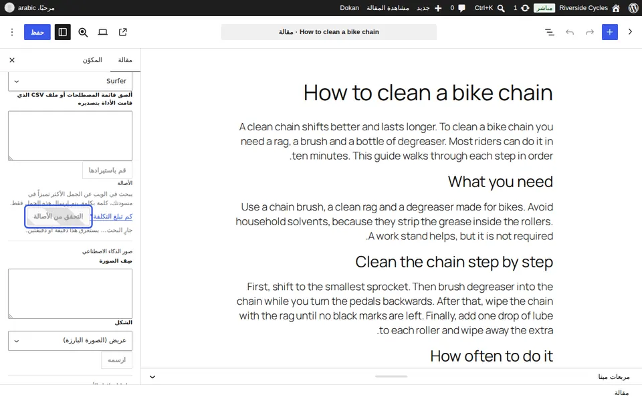Viewport: 642px width, 401px height.
Task: Toggle the settings sidebar panel icon
Action: point(63,32)
